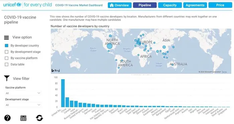Click the help question mark icon
The width and height of the screenshot is (234, 124).
pos(7,118)
